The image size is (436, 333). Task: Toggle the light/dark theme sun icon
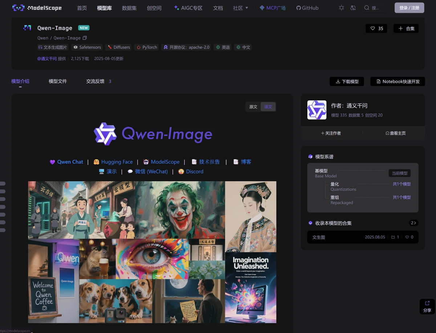pyautogui.click(x=341, y=8)
